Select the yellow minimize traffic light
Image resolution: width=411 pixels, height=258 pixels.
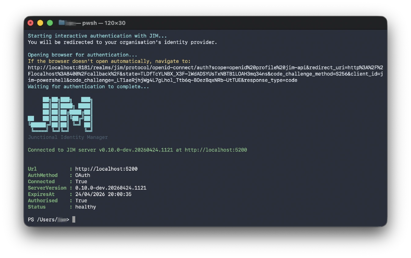(40, 23)
